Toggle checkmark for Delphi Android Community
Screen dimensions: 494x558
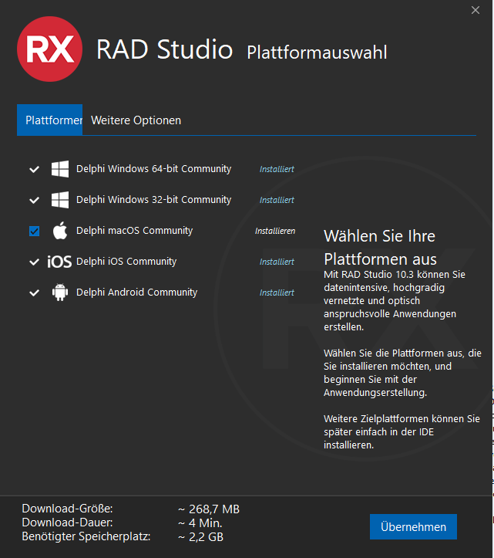(34, 293)
